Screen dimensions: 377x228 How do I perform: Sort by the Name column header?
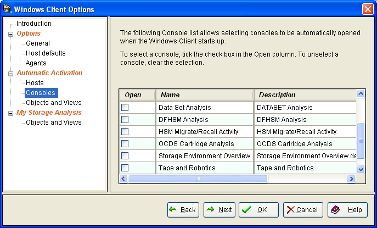(205, 95)
